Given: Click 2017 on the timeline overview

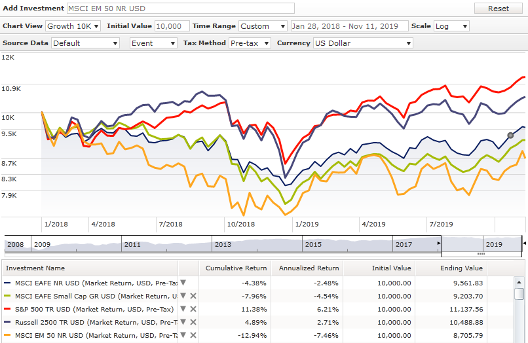Looking at the screenshot, I should (x=404, y=244).
